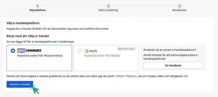Click the 'Ställ in bokföring' step label

(x=108, y=10)
